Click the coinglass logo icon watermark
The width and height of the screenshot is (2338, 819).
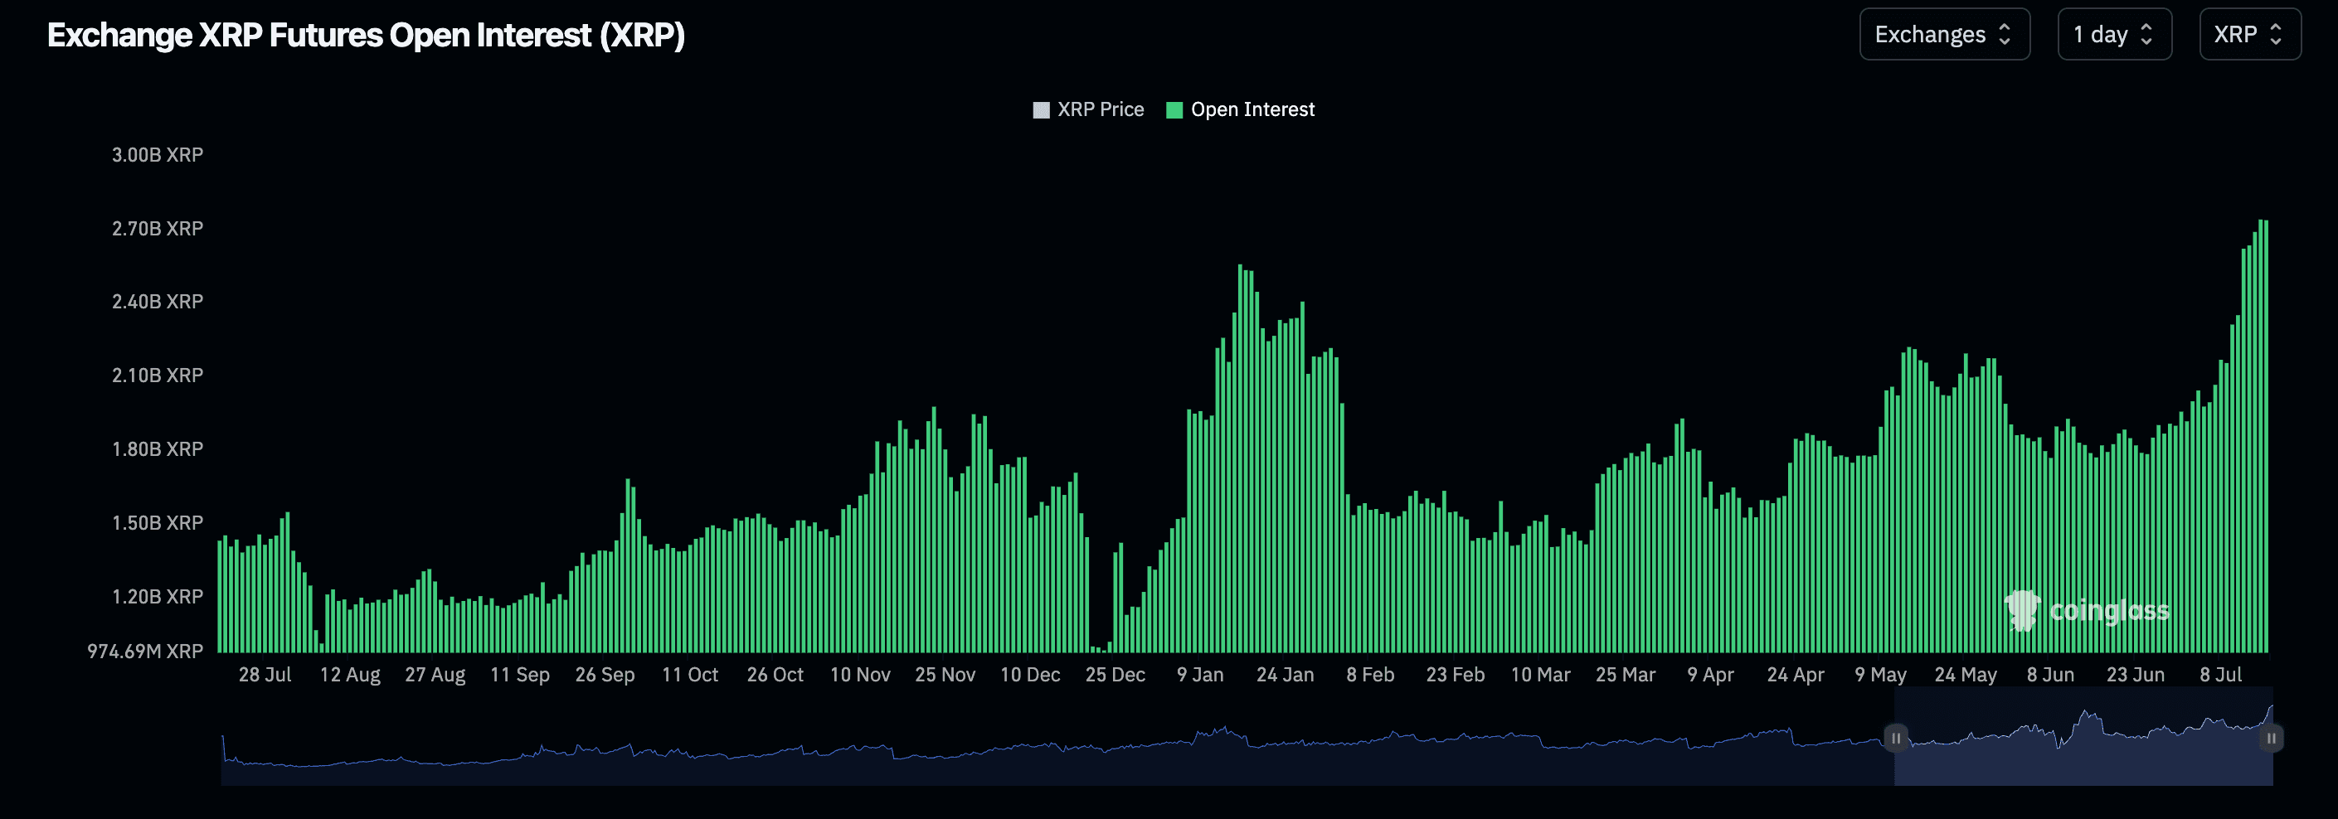2022,610
